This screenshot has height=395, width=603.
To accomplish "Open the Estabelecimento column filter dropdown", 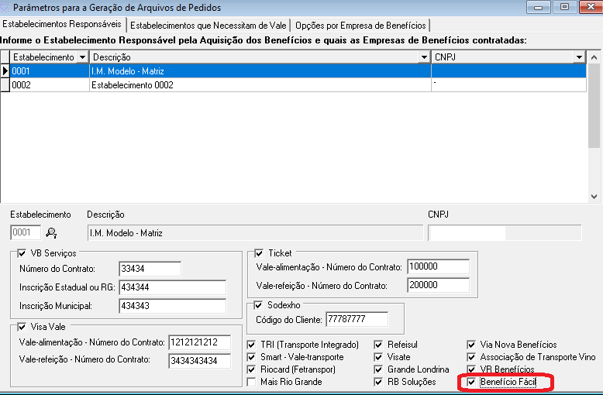I will coord(82,57).
